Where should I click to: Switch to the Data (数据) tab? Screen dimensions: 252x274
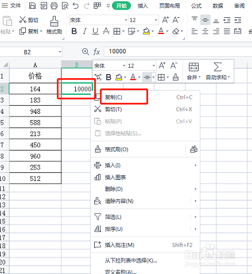pyautogui.click(x=218, y=6)
